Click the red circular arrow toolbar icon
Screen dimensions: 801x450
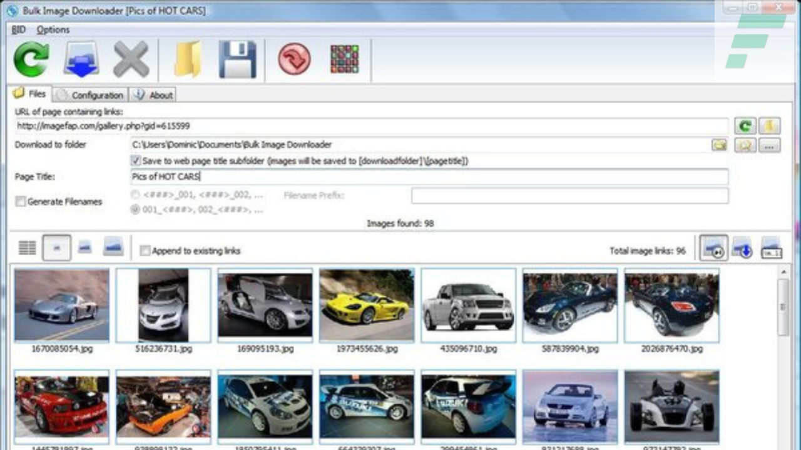click(294, 60)
